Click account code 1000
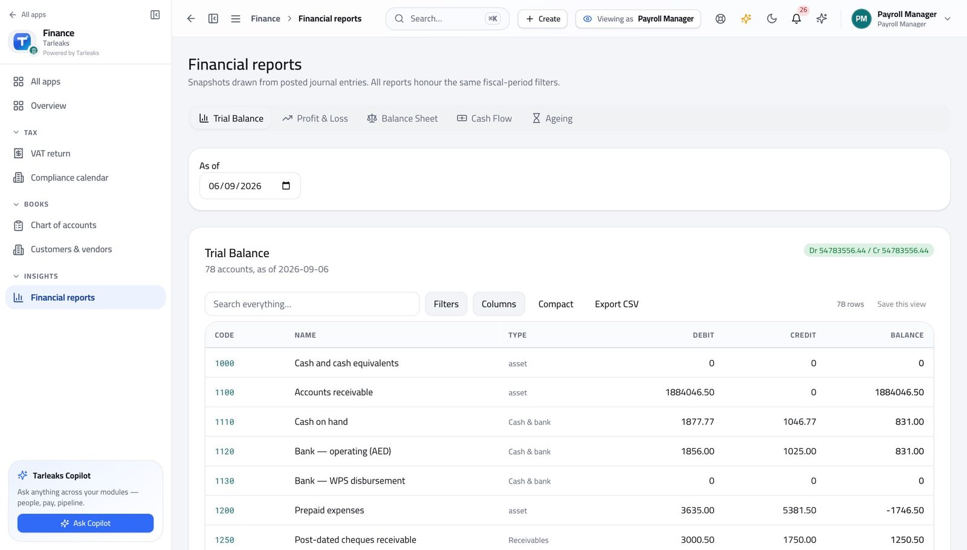Viewport: 967px width, 550px height. pos(224,363)
